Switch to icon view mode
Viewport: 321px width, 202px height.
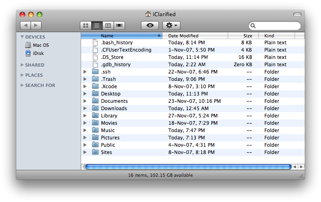point(86,25)
